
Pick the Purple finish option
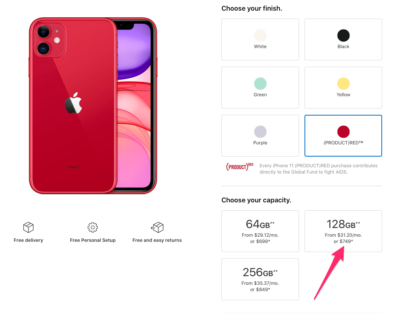[260, 136]
